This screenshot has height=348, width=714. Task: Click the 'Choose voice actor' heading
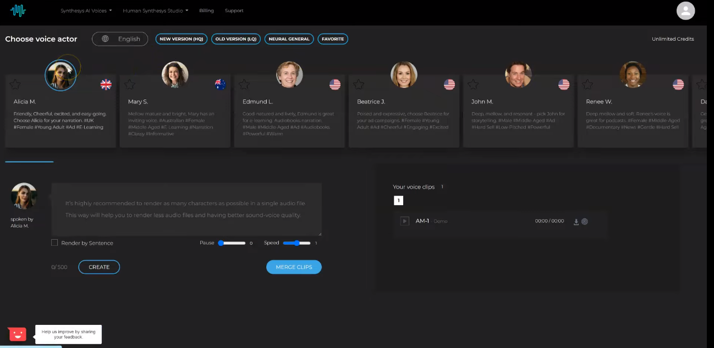click(x=41, y=39)
